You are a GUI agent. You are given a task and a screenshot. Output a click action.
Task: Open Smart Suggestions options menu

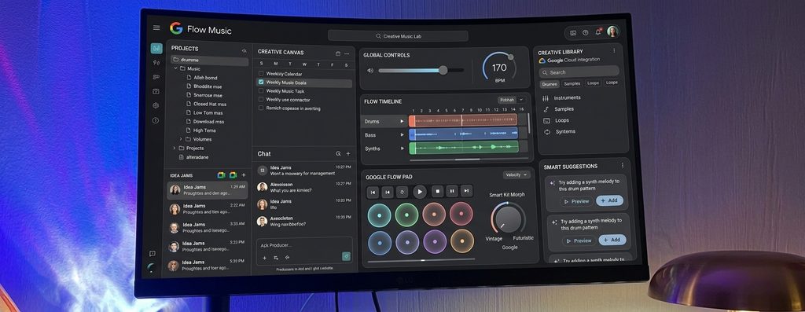tap(623, 165)
